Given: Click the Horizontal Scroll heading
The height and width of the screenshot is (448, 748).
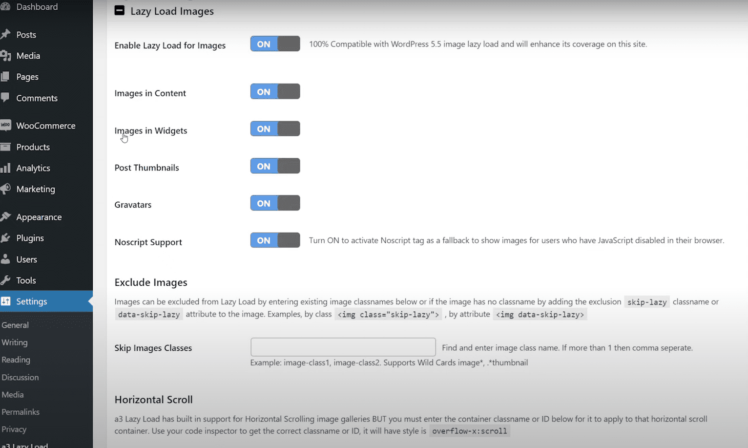Looking at the screenshot, I should click(154, 400).
